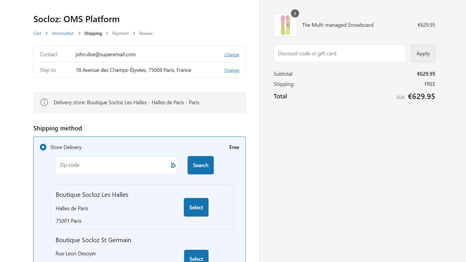The height and width of the screenshot is (262, 466).
Task: Click the Halles de Paris address line
Action: pyautogui.click(x=72, y=208)
